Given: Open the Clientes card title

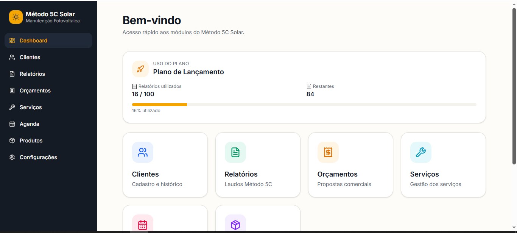Looking at the screenshot, I should click(x=145, y=174).
